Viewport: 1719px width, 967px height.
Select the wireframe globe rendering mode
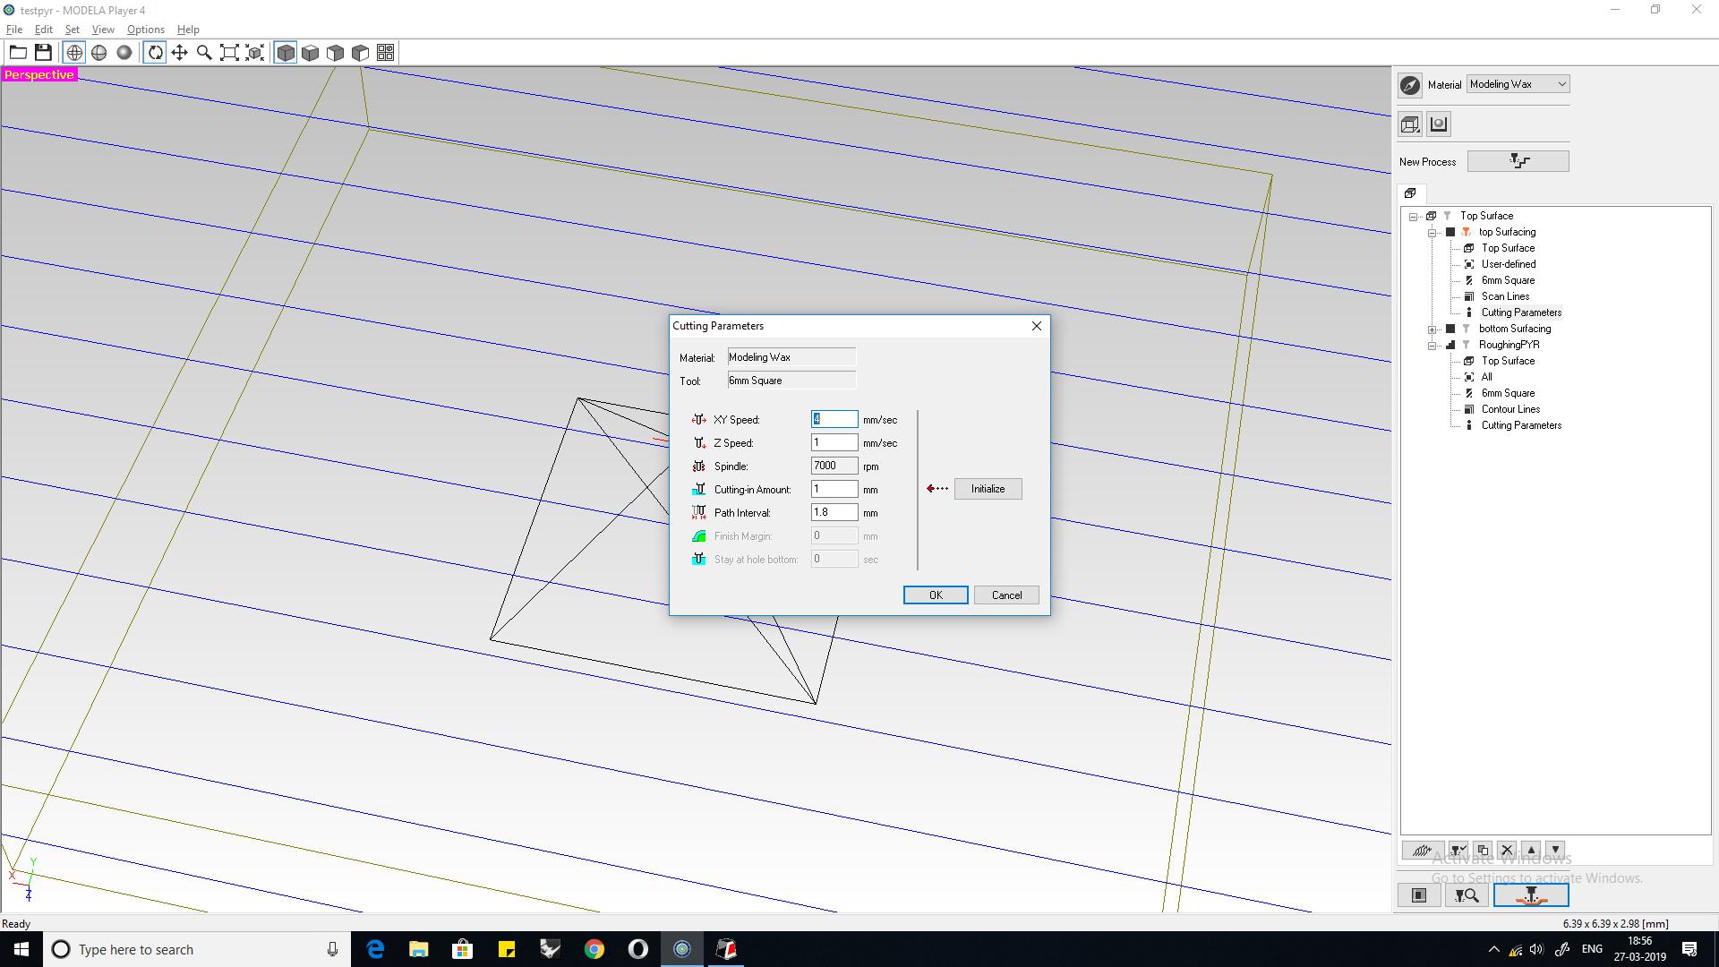point(74,53)
